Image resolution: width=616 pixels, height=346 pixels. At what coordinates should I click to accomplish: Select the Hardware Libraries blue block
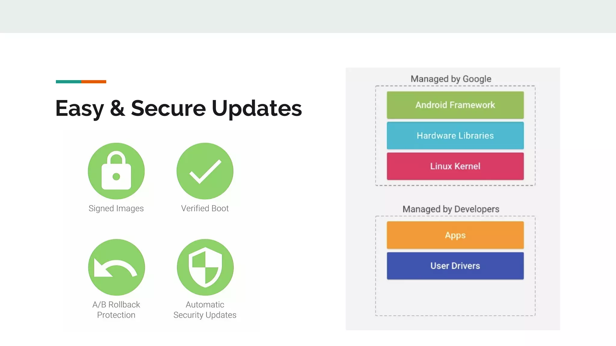click(x=455, y=136)
